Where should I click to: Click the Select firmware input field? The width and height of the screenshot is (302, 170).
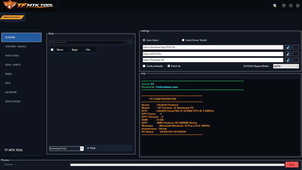pyautogui.click(x=87, y=42)
